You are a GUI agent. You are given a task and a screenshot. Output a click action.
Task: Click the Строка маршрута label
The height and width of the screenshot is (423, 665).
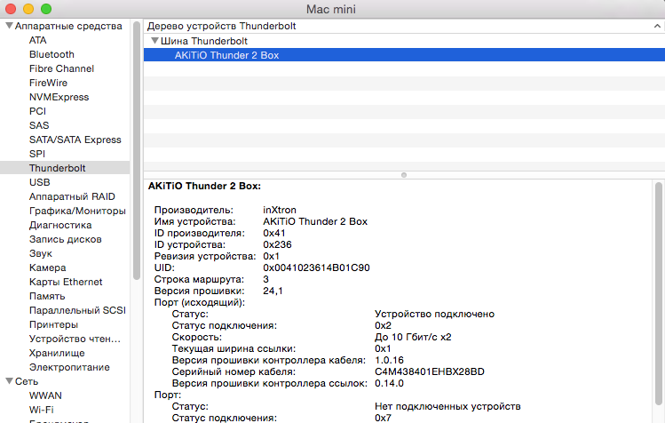click(x=199, y=279)
